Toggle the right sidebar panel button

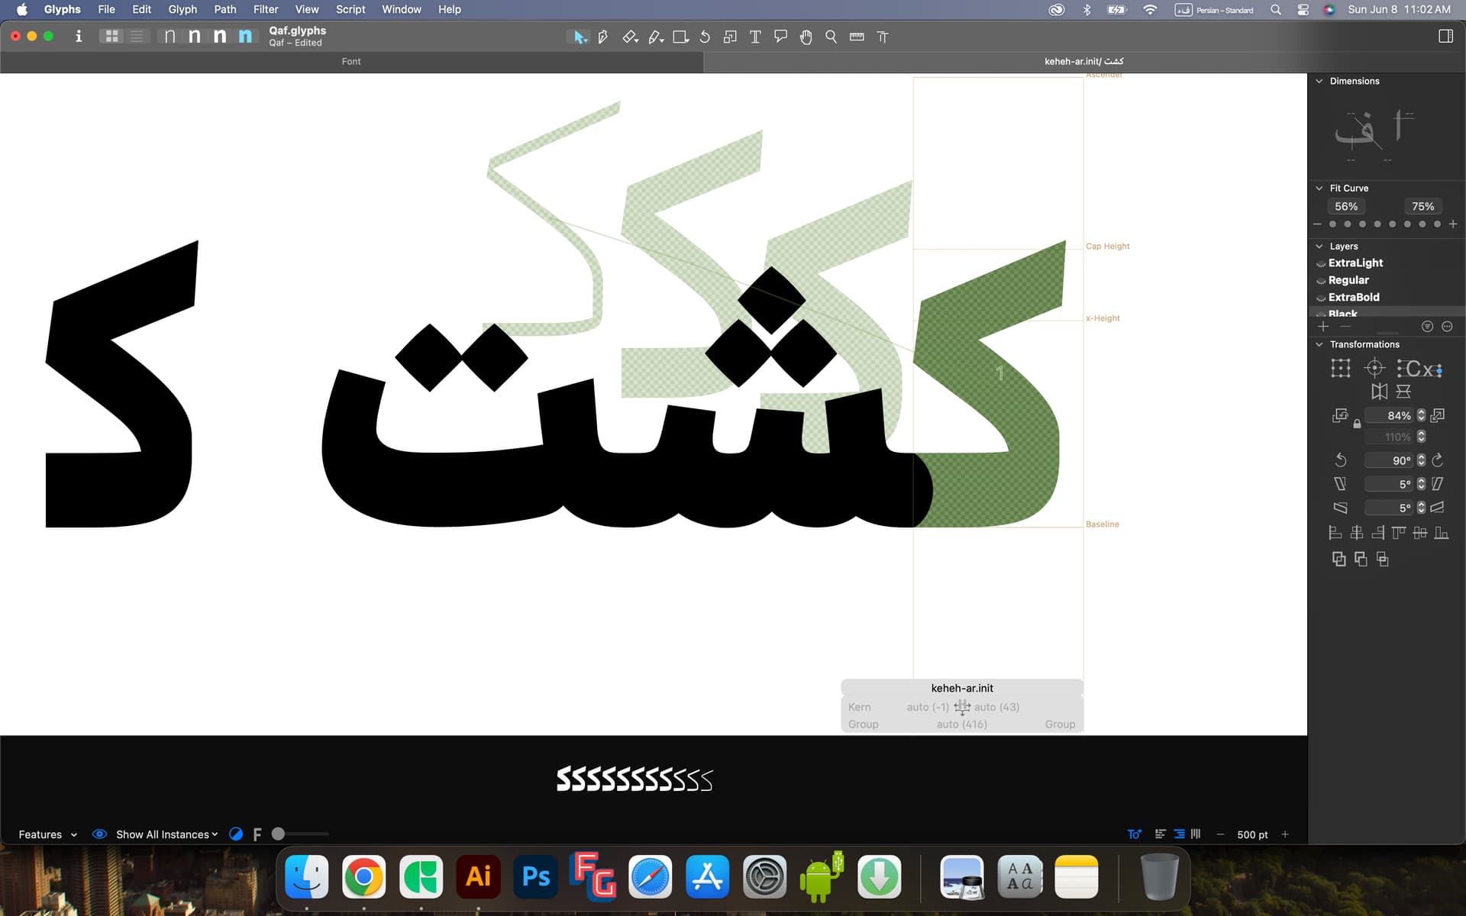pyautogui.click(x=1445, y=36)
